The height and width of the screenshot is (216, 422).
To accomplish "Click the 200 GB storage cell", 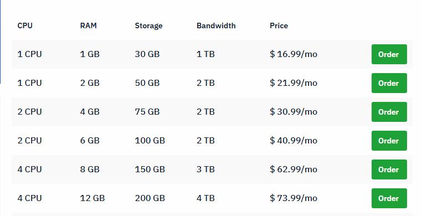I will 150,198.
